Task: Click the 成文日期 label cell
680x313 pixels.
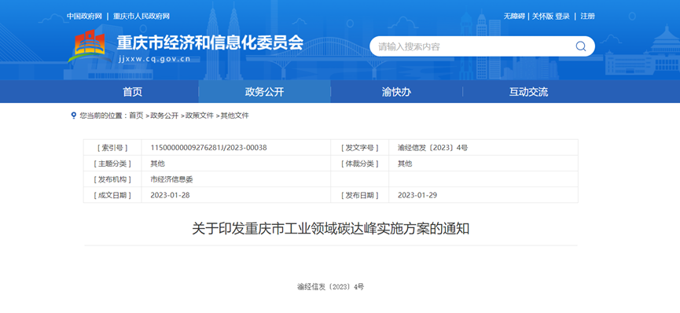Action: pyautogui.click(x=112, y=195)
